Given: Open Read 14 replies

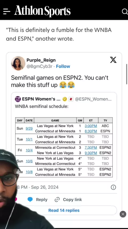Looking at the screenshot, I should point(64,210).
